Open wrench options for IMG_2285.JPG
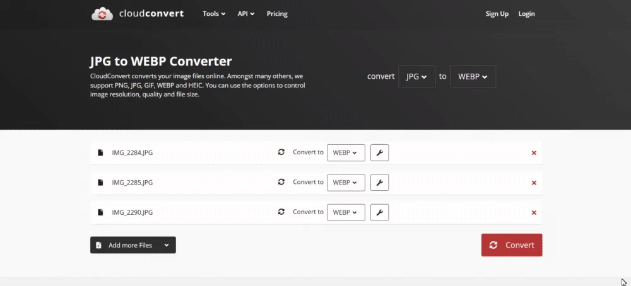Screen dimensions: 631x286 click(379, 182)
